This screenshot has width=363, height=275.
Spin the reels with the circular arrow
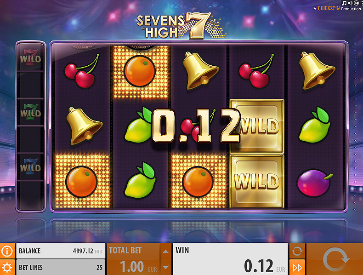335,259
